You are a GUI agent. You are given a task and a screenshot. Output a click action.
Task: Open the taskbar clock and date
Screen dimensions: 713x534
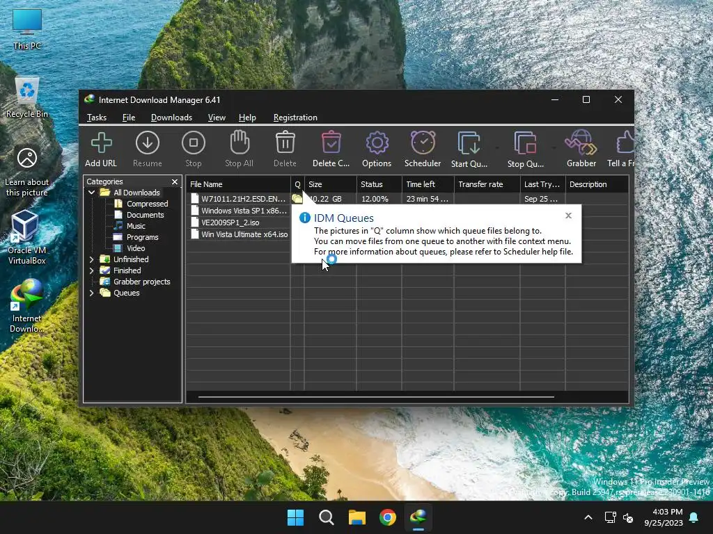click(x=664, y=517)
